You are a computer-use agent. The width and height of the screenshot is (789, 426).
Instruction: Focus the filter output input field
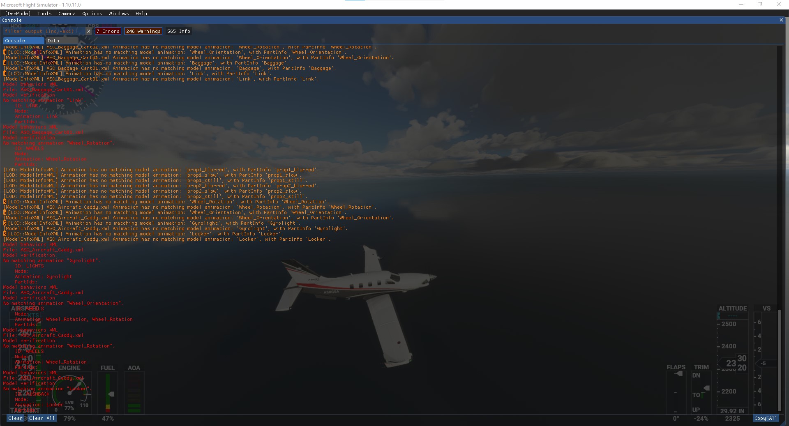click(x=44, y=31)
